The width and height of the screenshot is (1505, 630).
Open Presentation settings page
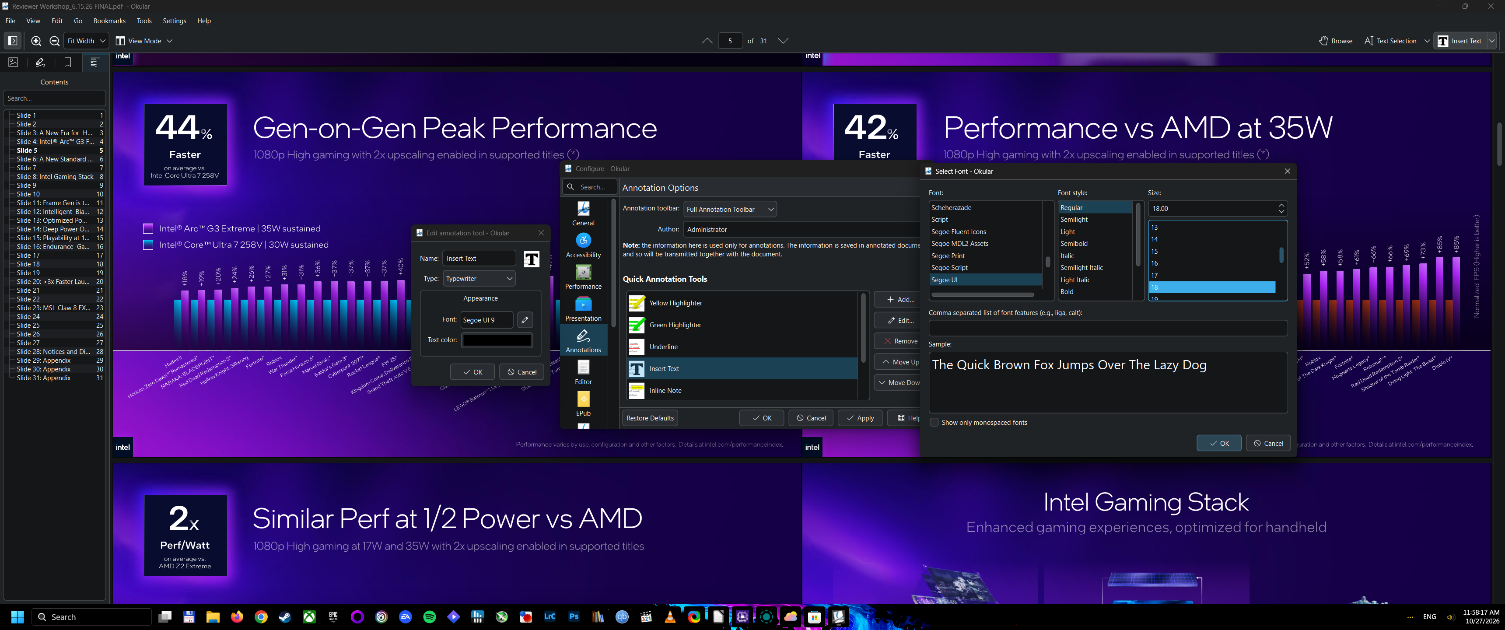(583, 309)
